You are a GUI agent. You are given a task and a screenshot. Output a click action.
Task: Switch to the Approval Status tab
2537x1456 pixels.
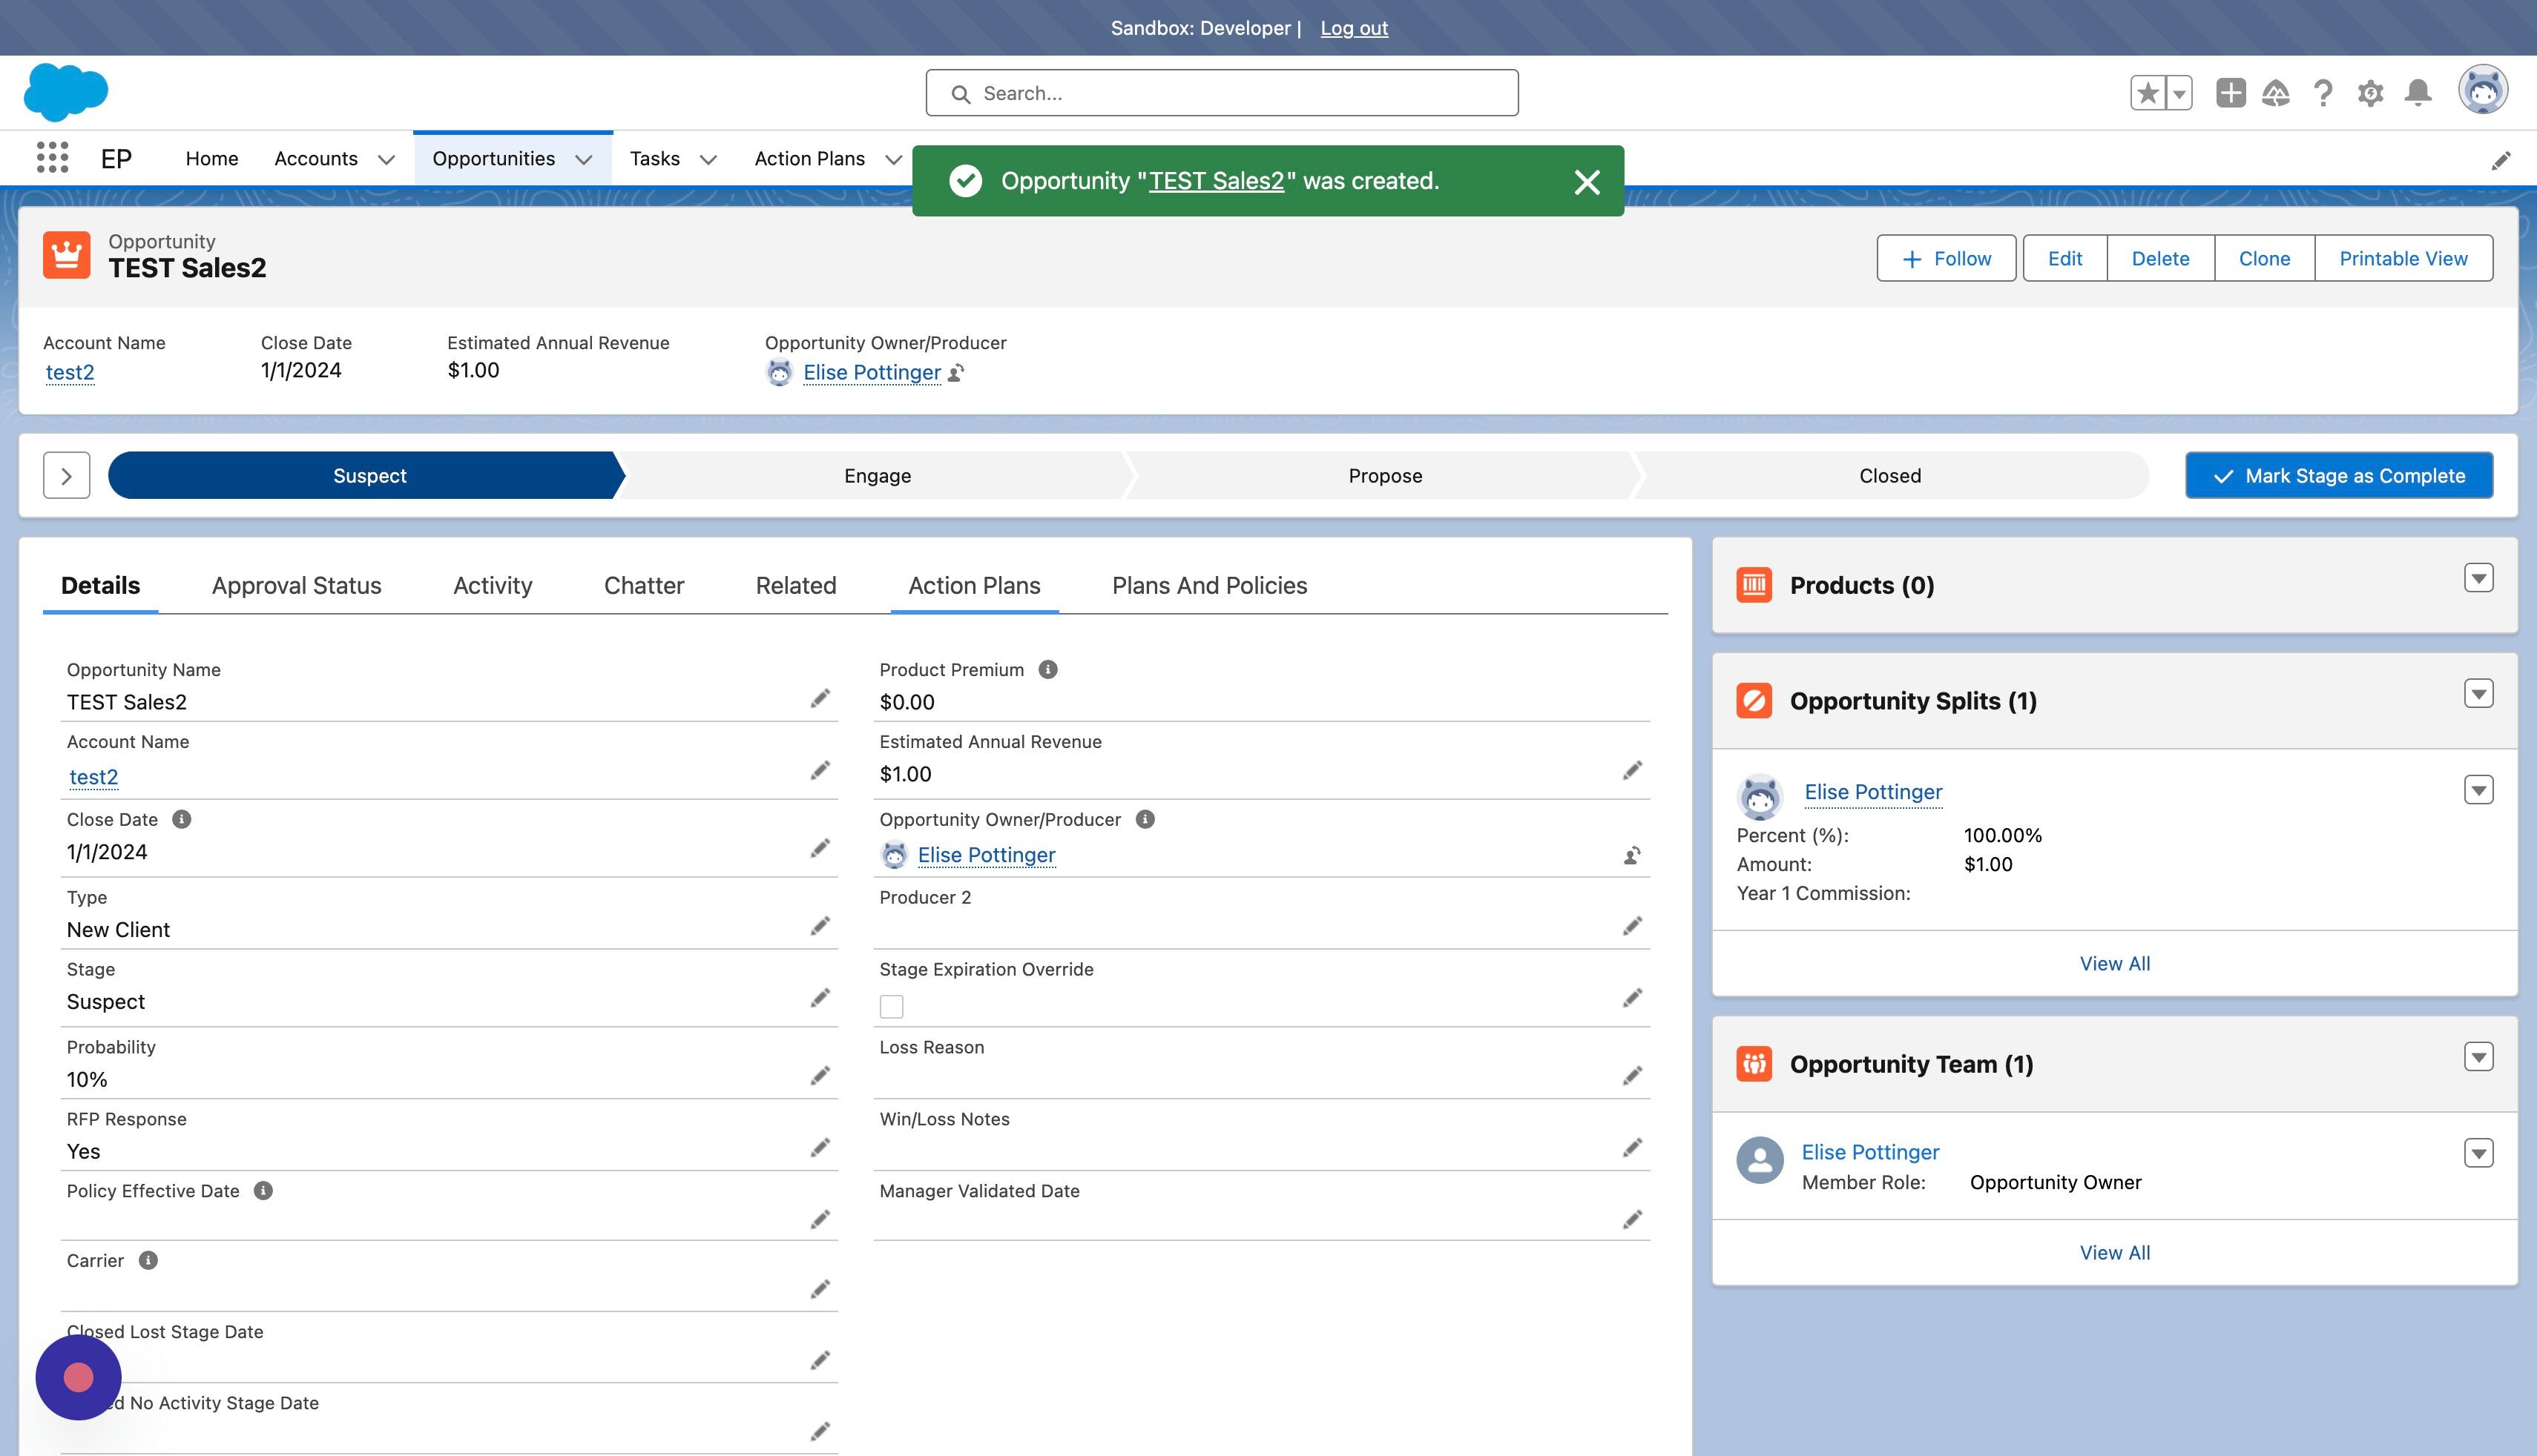pyautogui.click(x=296, y=585)
